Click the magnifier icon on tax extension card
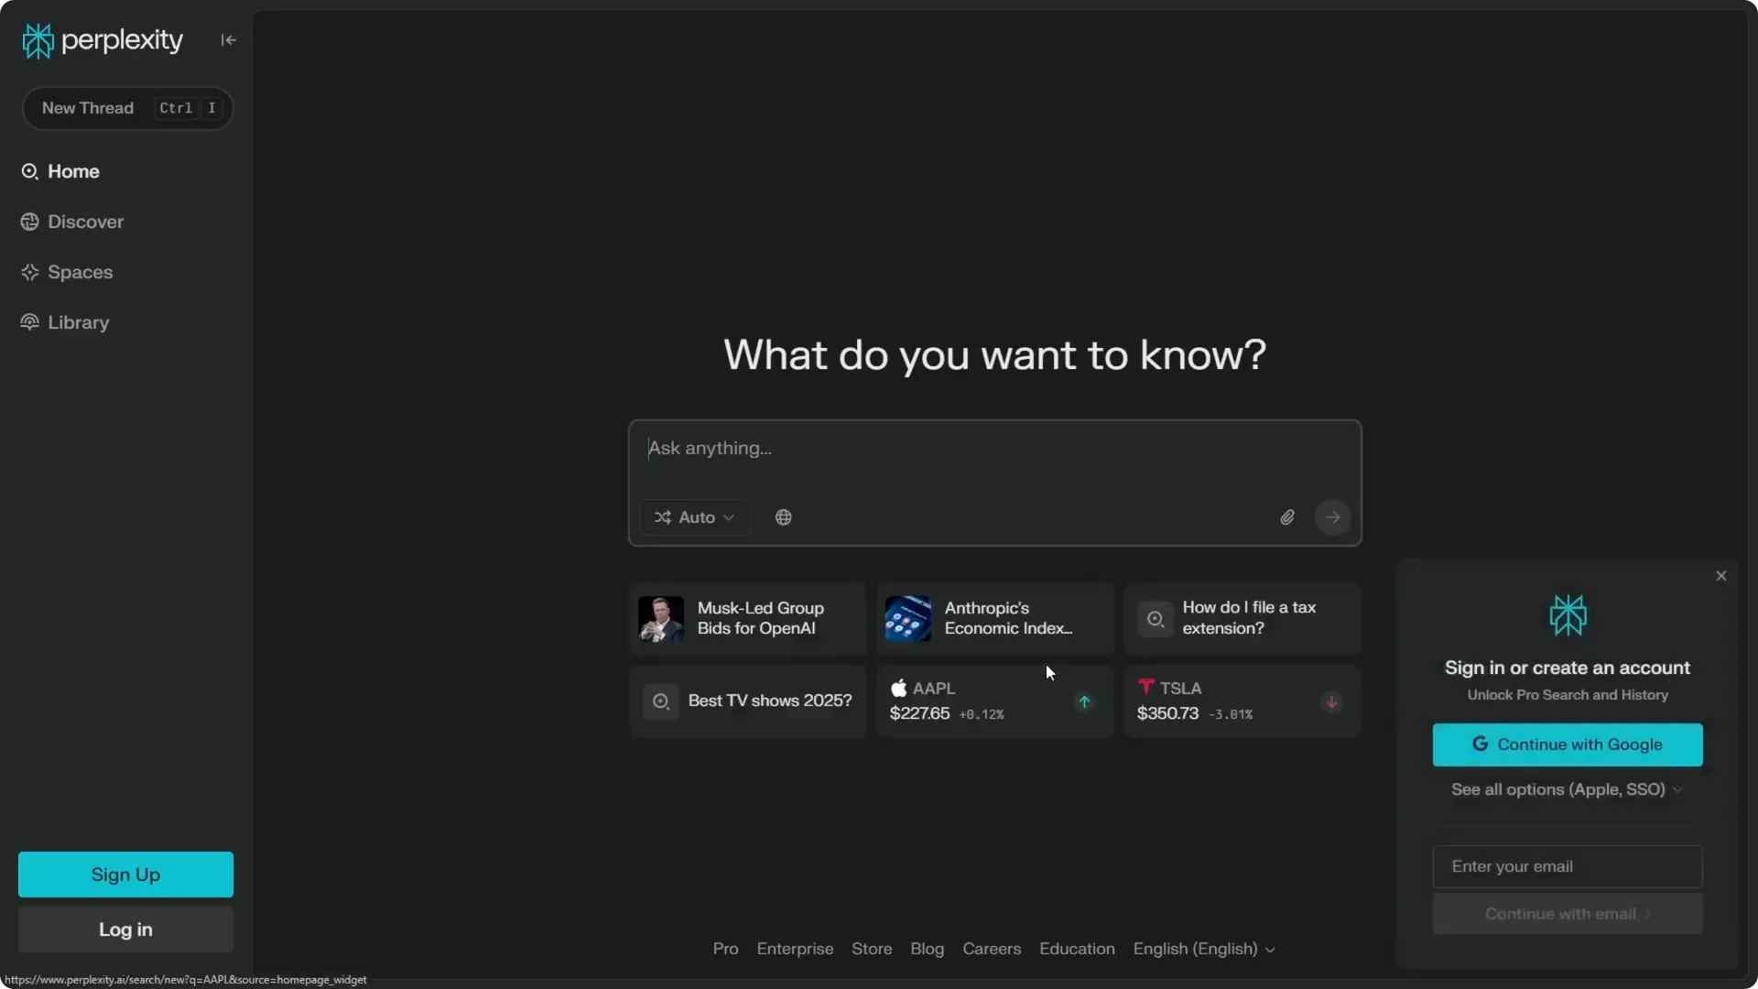 point(1154,618)
